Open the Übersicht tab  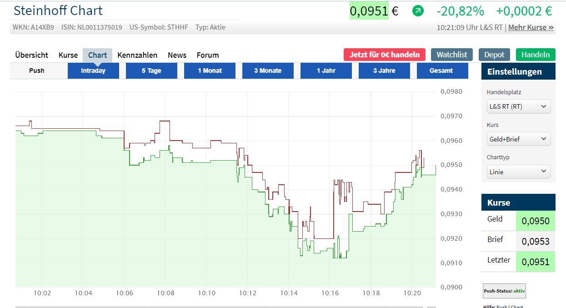31,55
